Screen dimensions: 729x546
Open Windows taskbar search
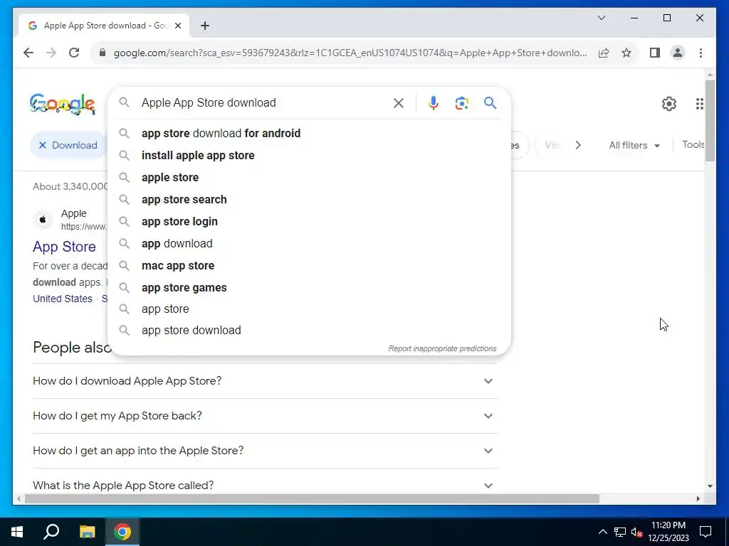point(51,532)
